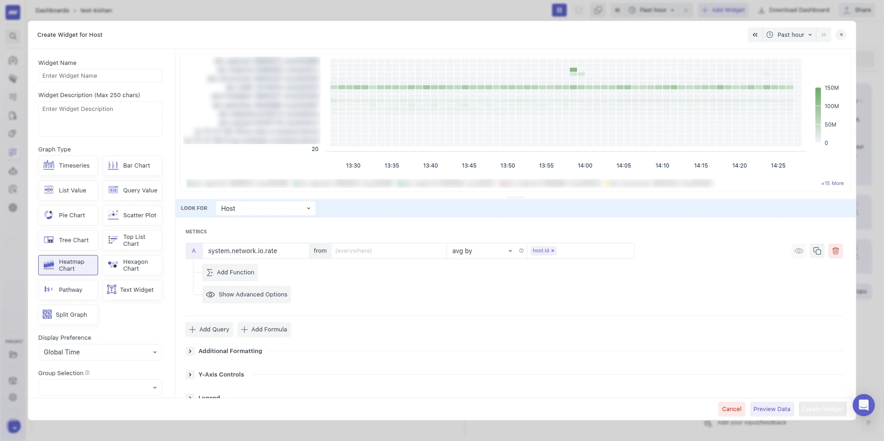The width and height of the screenshot is (884, 441).
Task: Click Preview Data button
Action: 772,409
